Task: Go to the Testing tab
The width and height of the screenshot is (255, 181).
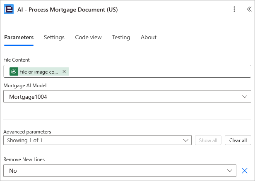Action: [x=121, y=37]
